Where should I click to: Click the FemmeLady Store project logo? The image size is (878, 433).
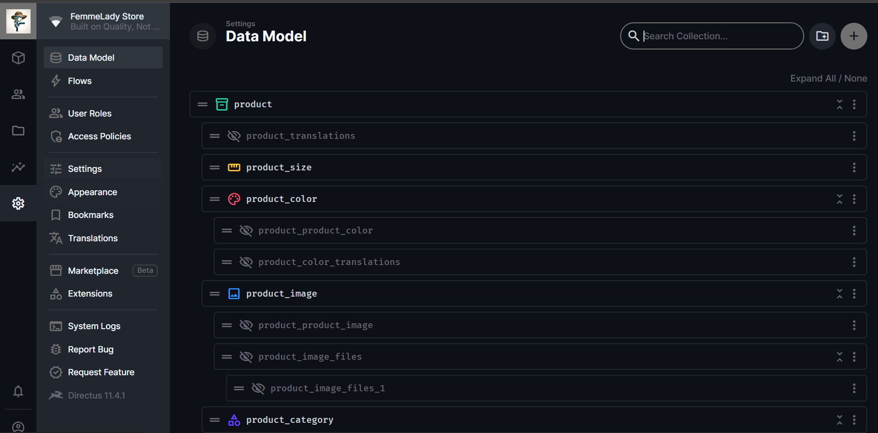click(x=18, y=21)
